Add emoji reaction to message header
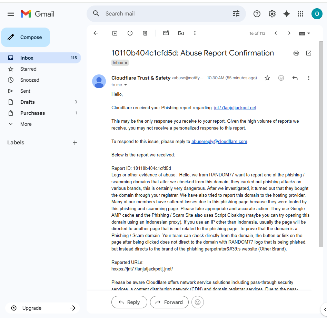 click(x=281, y=78)
